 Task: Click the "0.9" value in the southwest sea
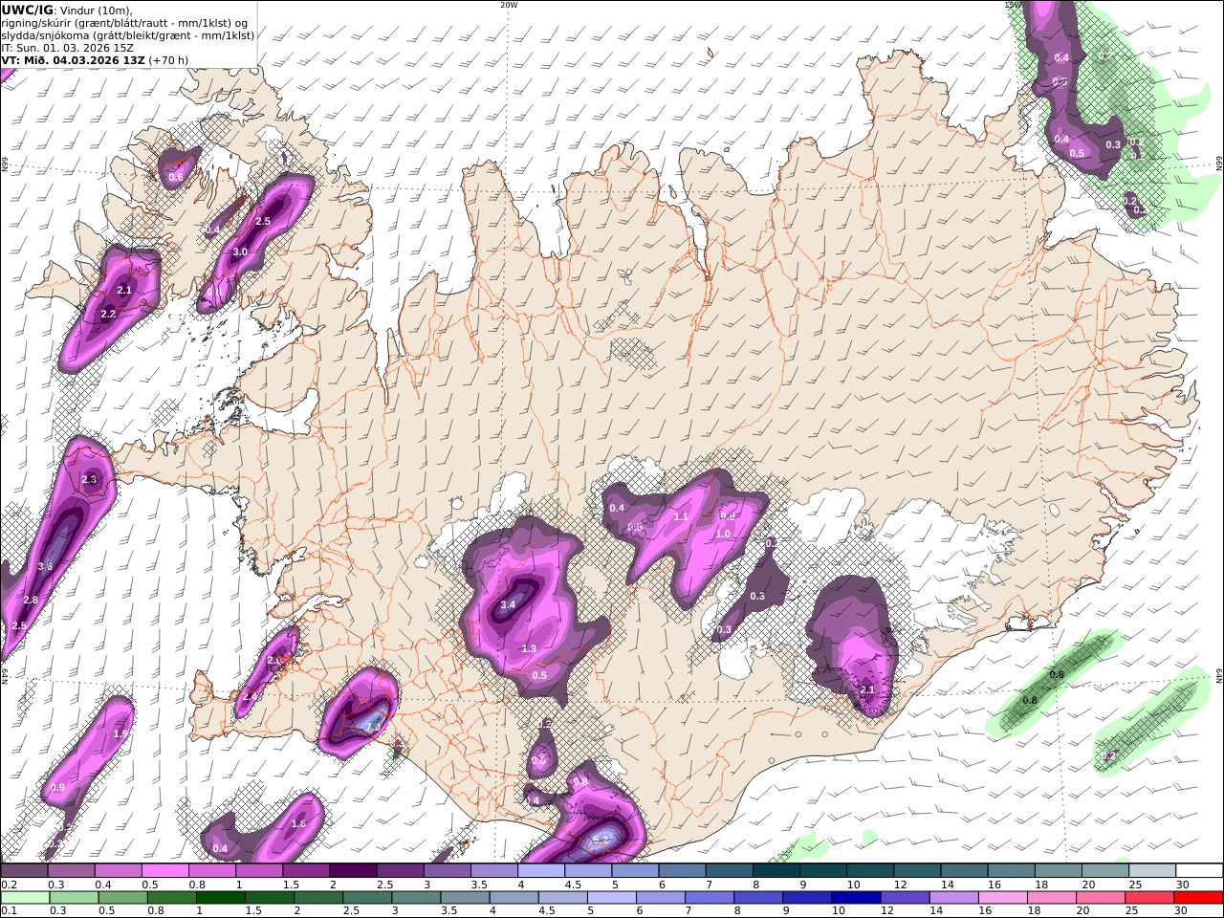[57, 788]
